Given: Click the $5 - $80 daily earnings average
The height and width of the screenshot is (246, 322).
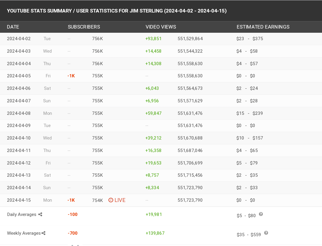Looking at the screenshot, I should (246, 216).
